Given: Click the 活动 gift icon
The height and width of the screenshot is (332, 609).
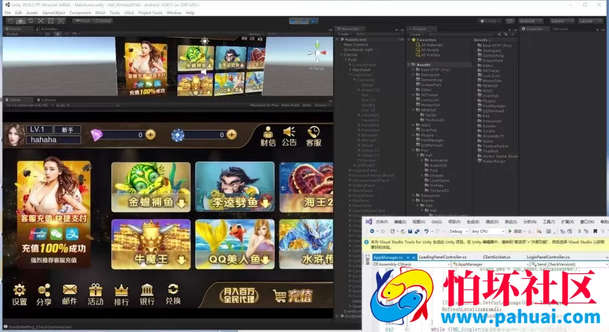Looking at the screenshot, I should pyautogui.click(x=96, y=295).
